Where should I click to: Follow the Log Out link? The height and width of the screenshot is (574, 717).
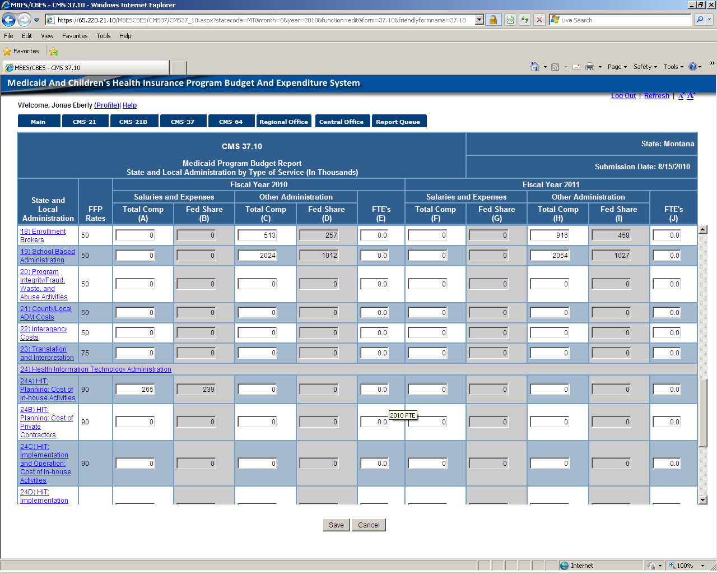tap(623, 96)
